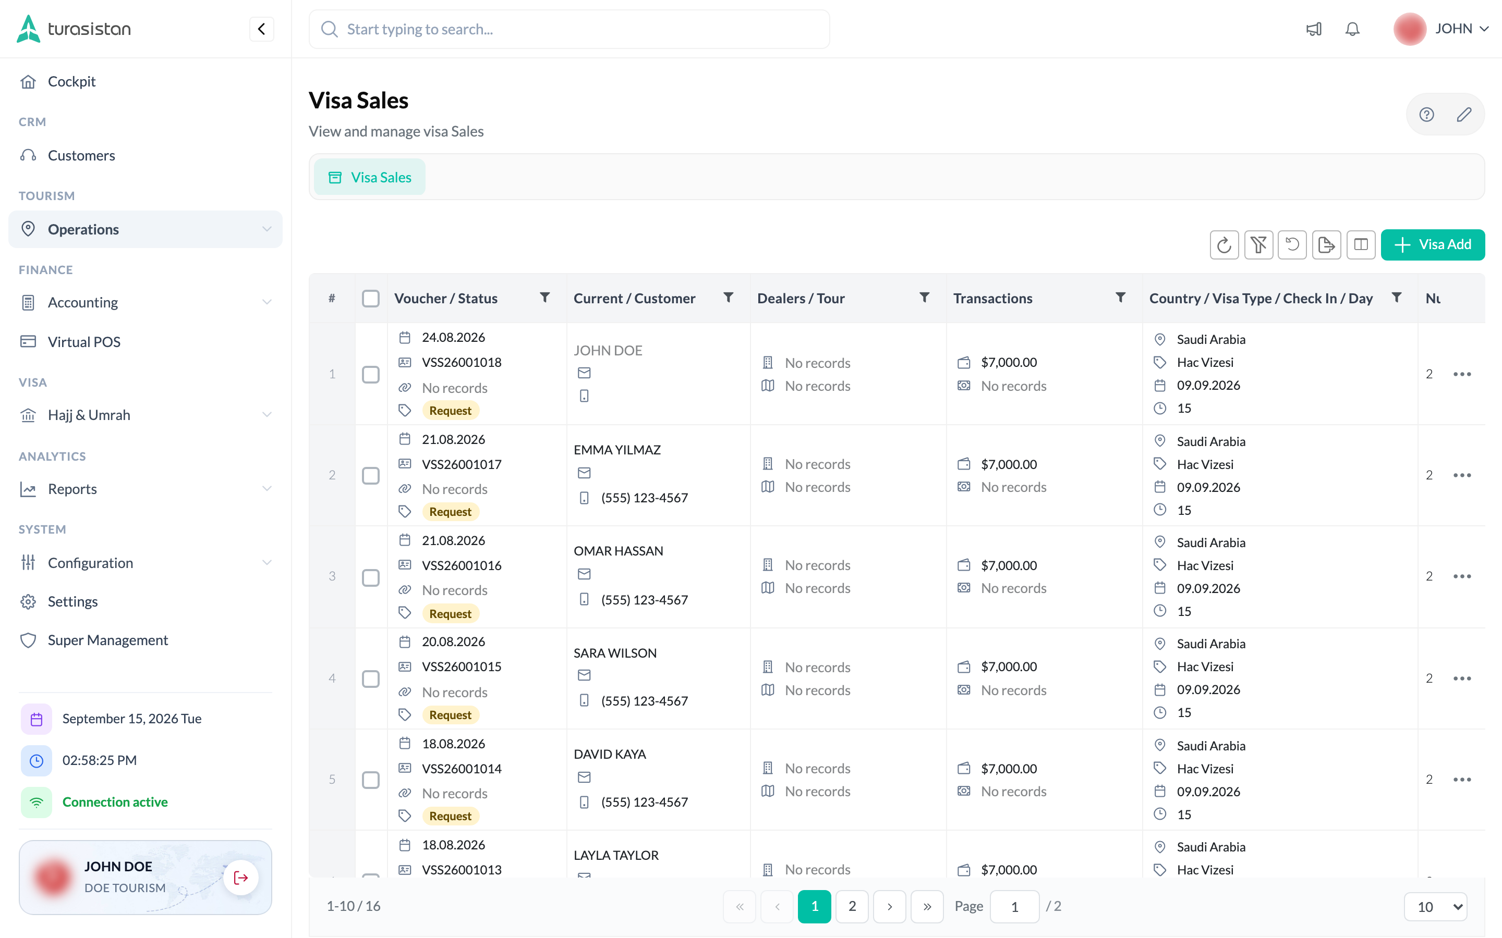The width and height of the screenshot is (1502, 938).
Task: Expand the Configuration section
Action: point(145,562)
